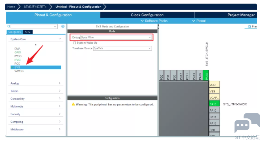Click the PC11 pin on chip
The width and height of the screenshot is (263, 143).
[187, 75]
